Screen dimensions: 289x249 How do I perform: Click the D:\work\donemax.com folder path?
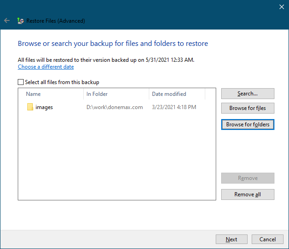[x=114, y=107]
